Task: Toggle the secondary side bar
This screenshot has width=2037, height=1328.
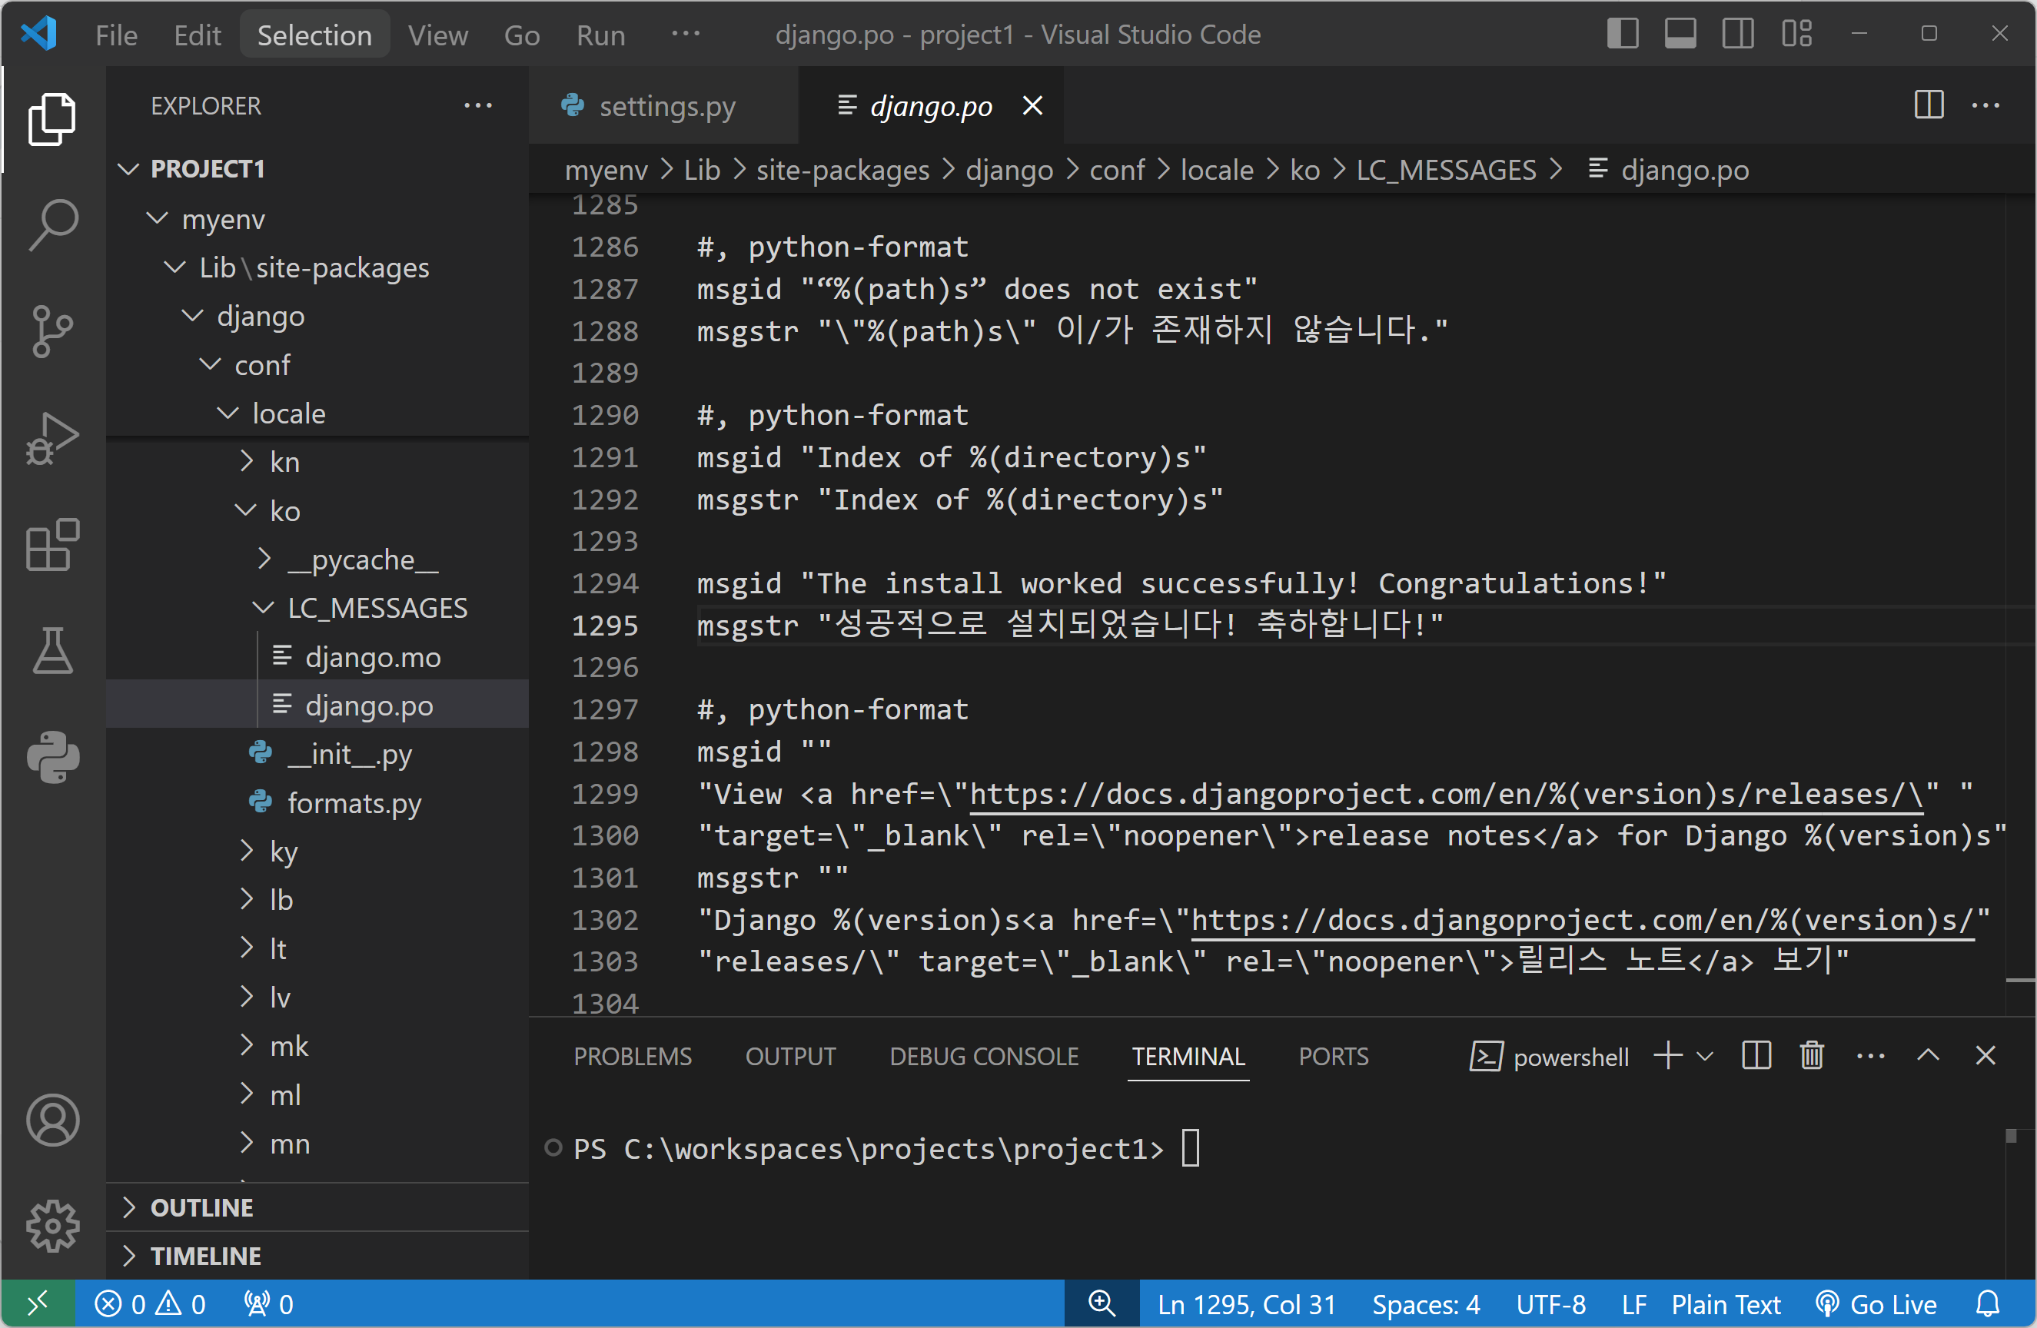Action: point(1737,35)
